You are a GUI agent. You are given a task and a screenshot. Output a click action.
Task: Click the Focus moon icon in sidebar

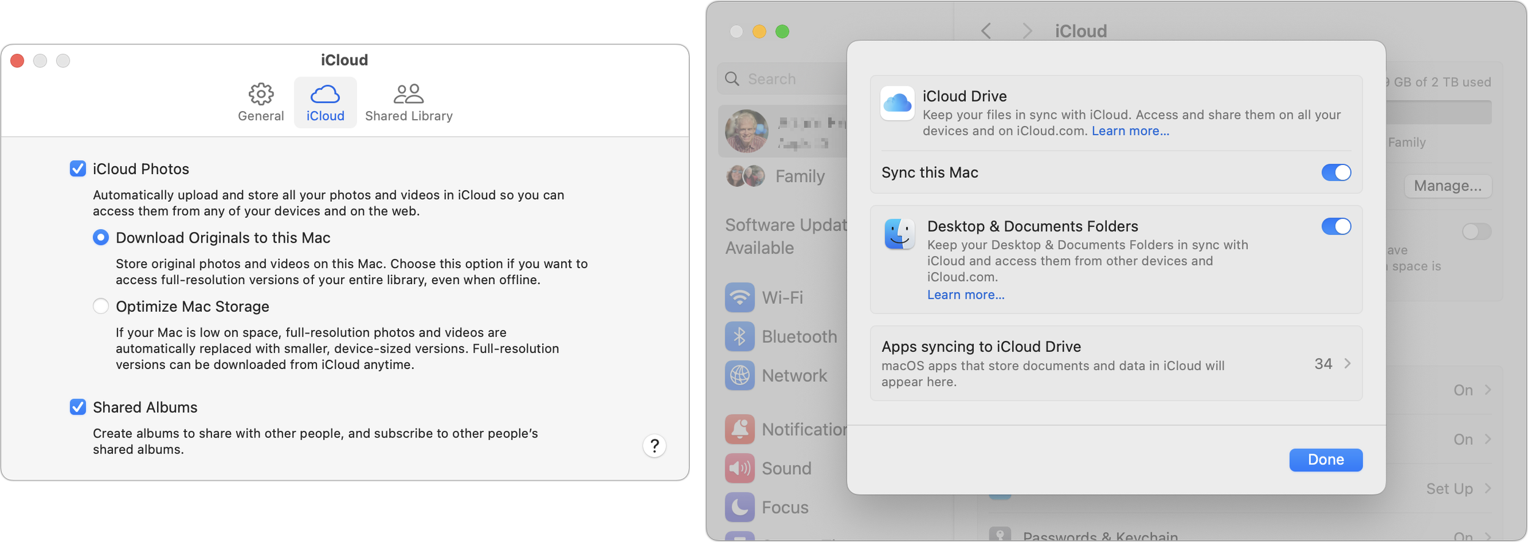click(x=740, y=507)
